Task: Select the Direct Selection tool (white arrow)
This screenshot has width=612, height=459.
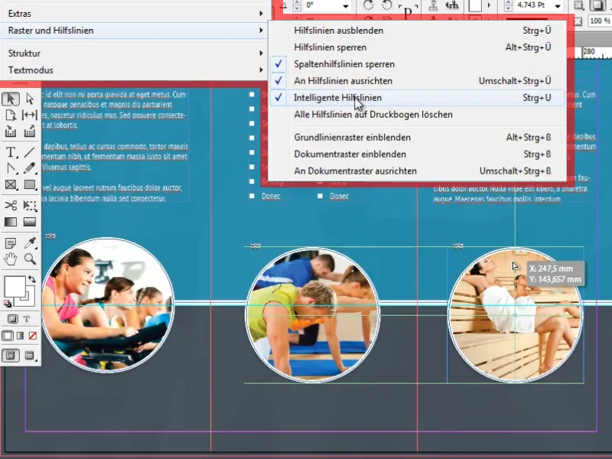Action: coord(30,99)
